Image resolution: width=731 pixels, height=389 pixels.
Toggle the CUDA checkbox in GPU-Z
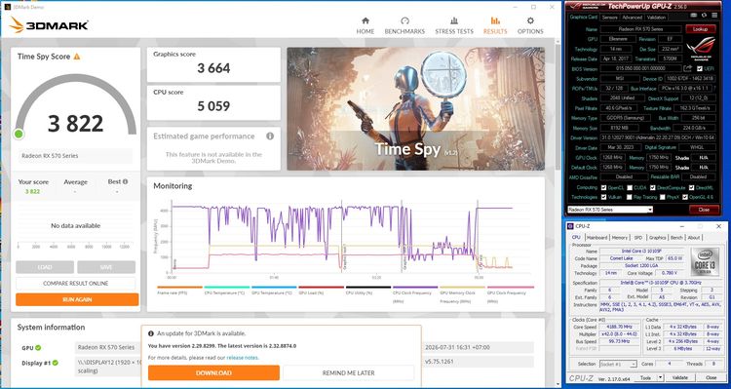pos(630,187)
